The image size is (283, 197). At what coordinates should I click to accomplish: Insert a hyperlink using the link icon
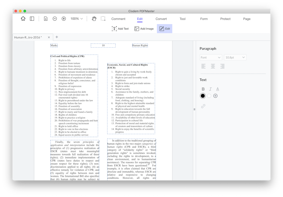tap(203, 106)
